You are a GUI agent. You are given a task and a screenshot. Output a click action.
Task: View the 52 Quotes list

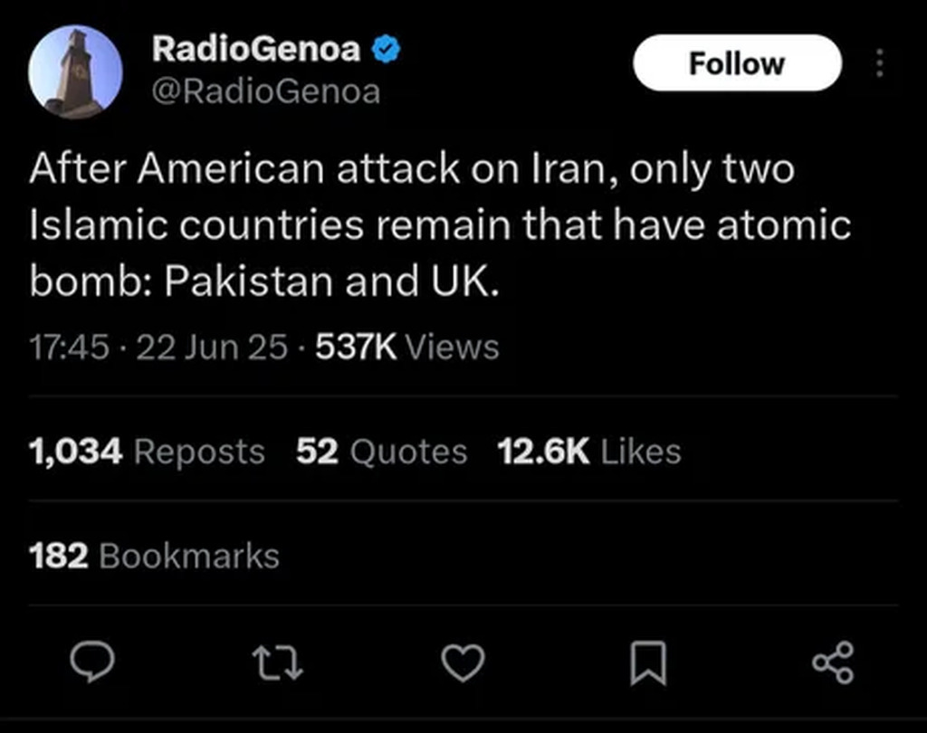tap(382, 452)
